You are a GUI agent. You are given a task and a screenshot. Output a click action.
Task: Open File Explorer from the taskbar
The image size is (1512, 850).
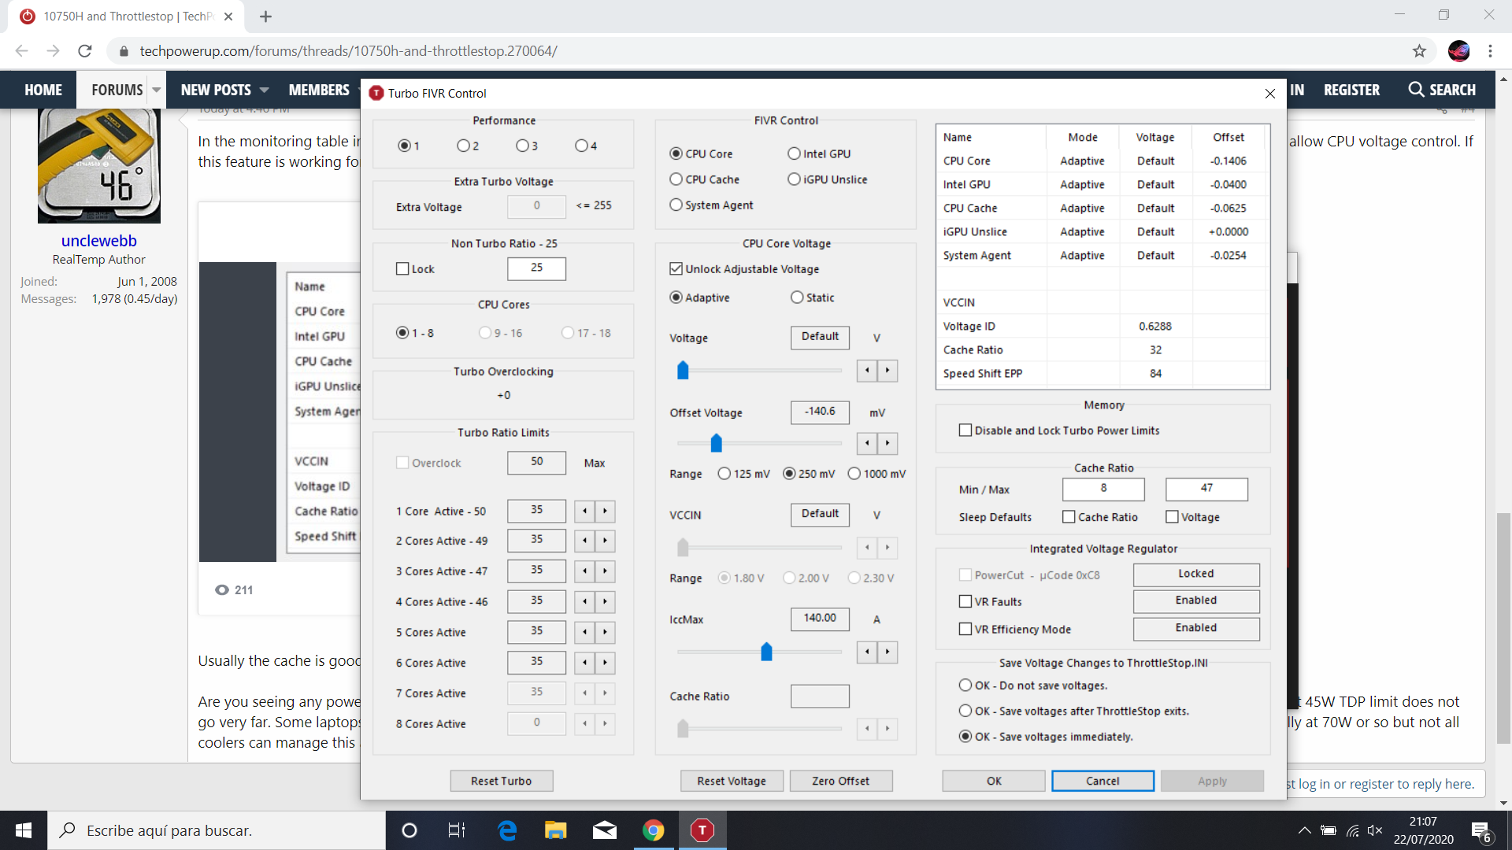[556, 830]
